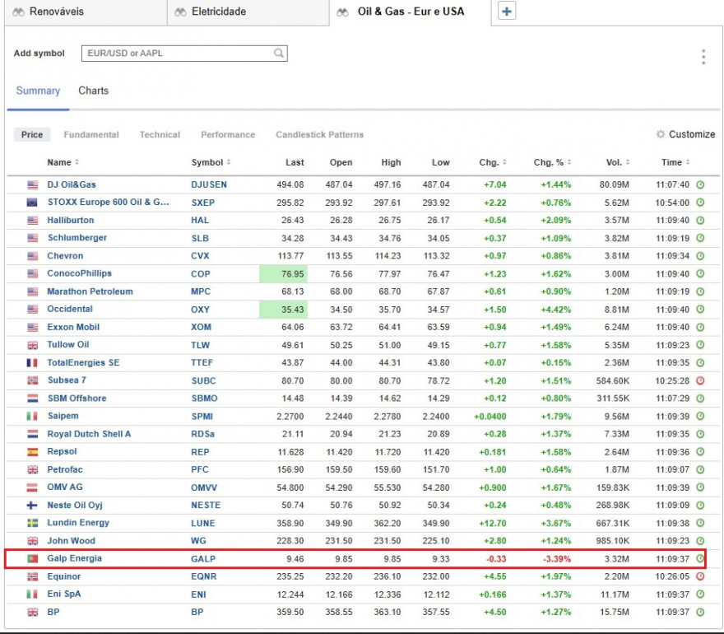Click the Customize gear icon

pyautogui.click(x=661, y=134)
